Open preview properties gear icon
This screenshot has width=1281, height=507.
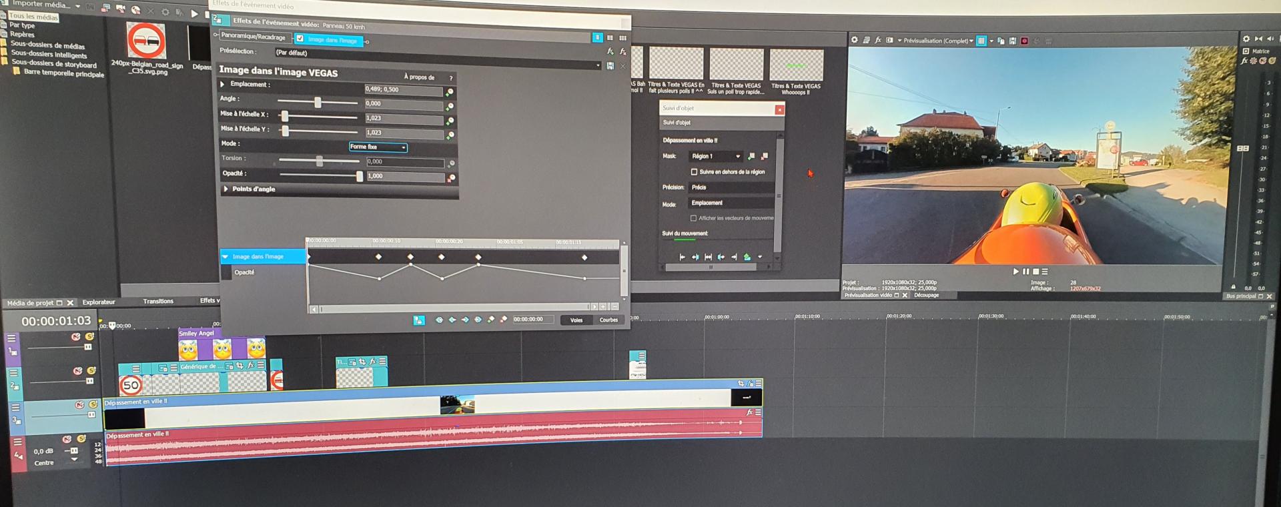point(854,40)
